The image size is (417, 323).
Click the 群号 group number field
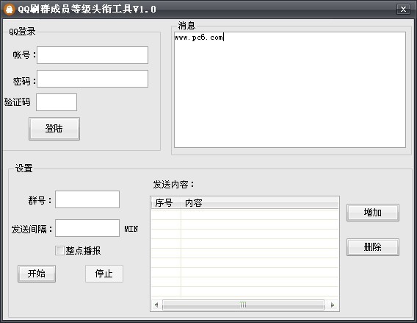[87, 199]
